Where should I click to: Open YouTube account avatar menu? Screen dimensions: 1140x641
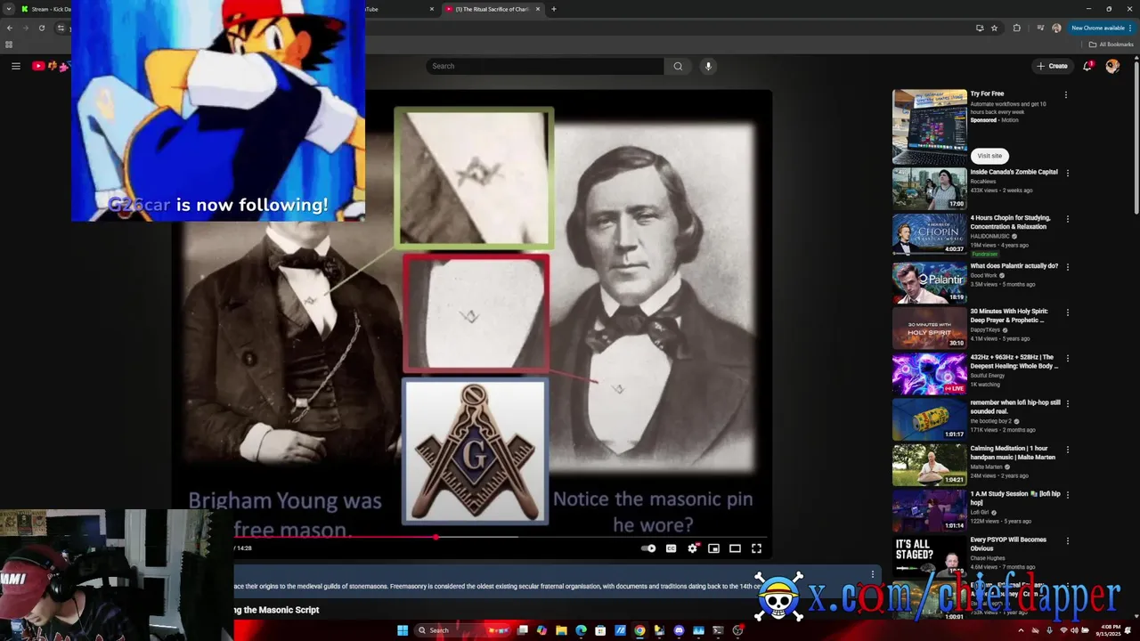point(1112,66)
